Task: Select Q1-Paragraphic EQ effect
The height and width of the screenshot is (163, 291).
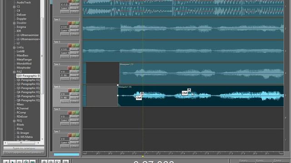Action: (28, 80)
